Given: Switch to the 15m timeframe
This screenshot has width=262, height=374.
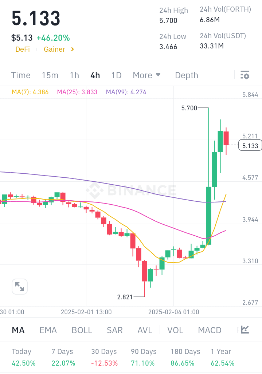Looking at the screenshot, I should 50,75.
